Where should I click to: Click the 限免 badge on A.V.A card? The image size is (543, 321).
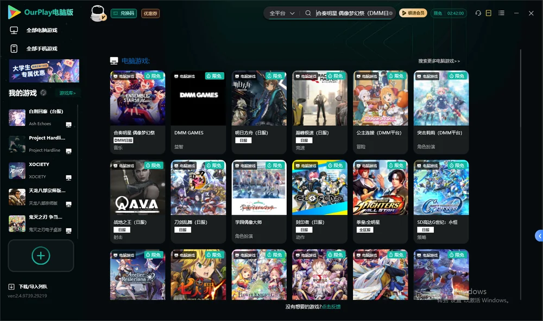154,165
